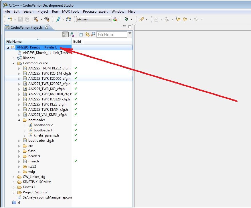The image size is (251, 208).
Task: Expand the CW_Linker_cfg folder
Action: 14,177
